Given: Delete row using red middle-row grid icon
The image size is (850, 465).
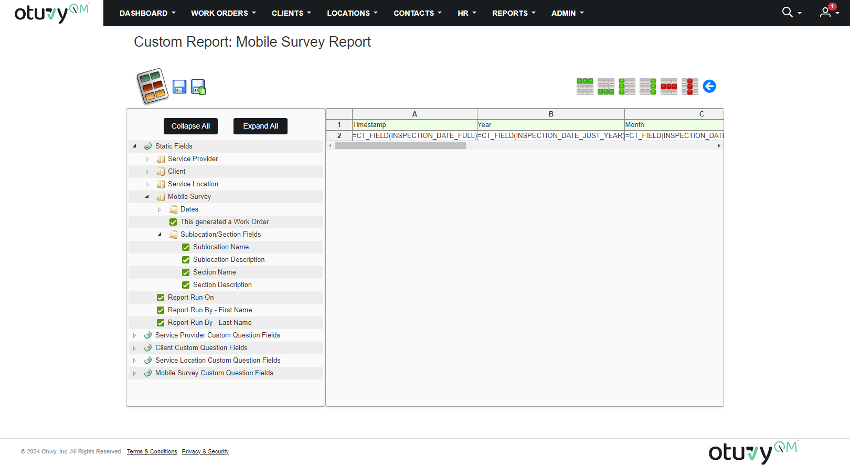Looking at the screenshot, I should [x=669, y=87].
